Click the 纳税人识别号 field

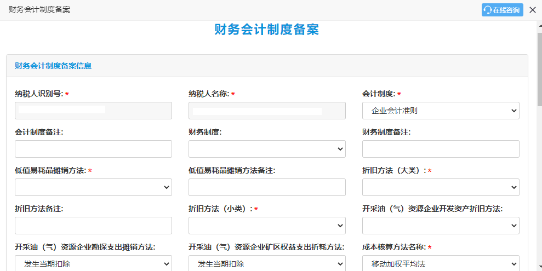(93, 111)
